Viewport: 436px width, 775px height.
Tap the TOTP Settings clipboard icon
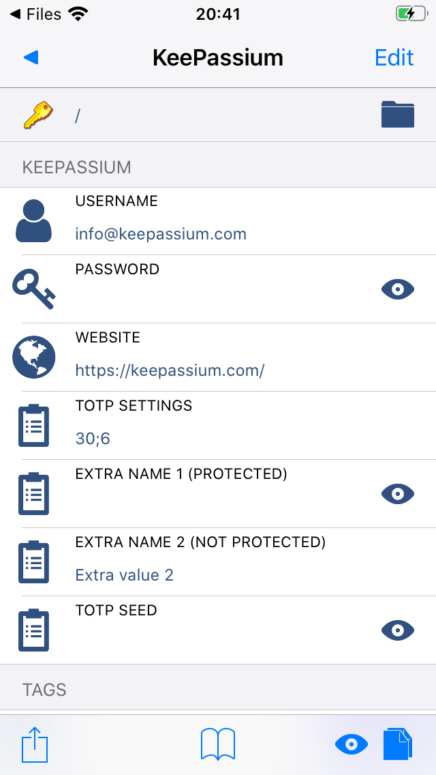click(x=33, y=425)
